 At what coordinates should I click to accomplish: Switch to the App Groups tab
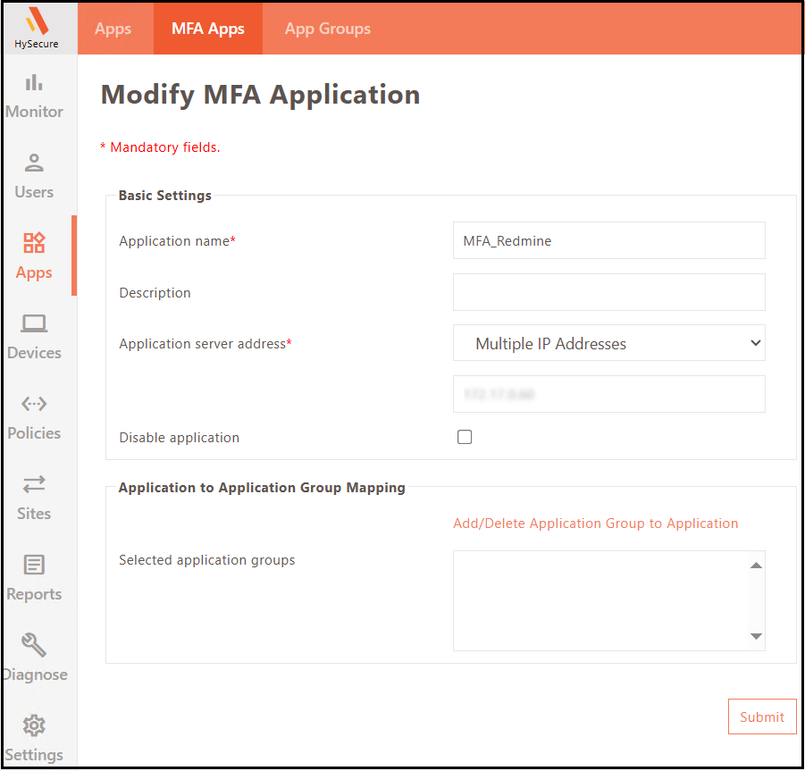point(327,29)
